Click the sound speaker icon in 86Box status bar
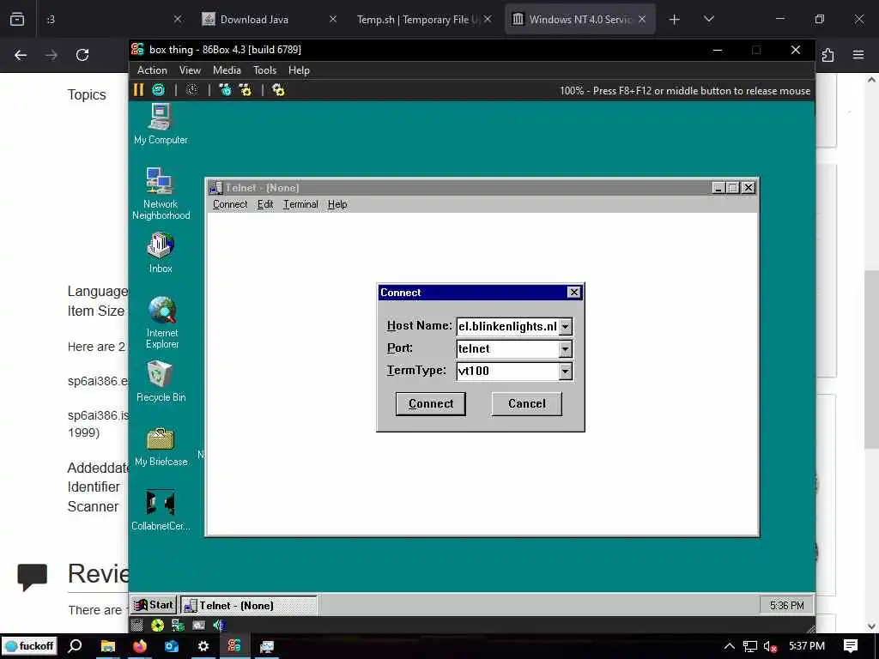This screenshot has height=659, width=879. (219, 626)
